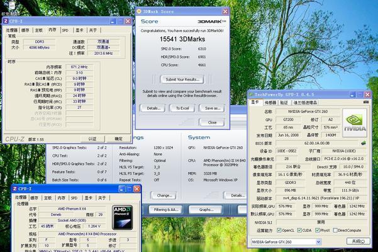Click the AMD Phenom II logo in CPU-Z
This screenshot has height=252, width=378.
123,217
